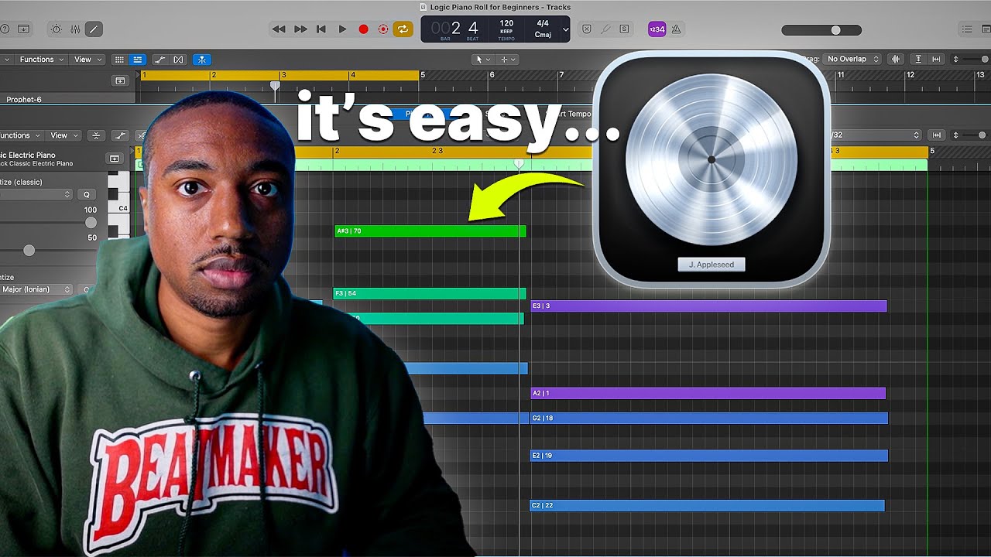Select the Prophet-6 track header

coord(68,99)
